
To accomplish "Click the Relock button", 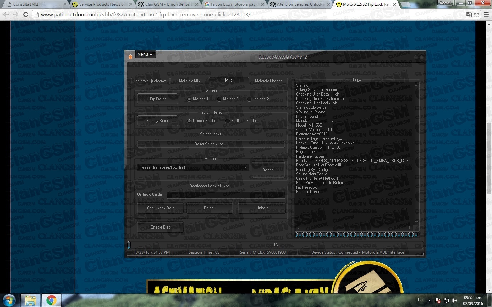I will [210, 208].
